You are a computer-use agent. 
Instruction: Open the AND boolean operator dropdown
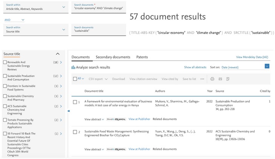pyautogui.click(x=14, y=20)
